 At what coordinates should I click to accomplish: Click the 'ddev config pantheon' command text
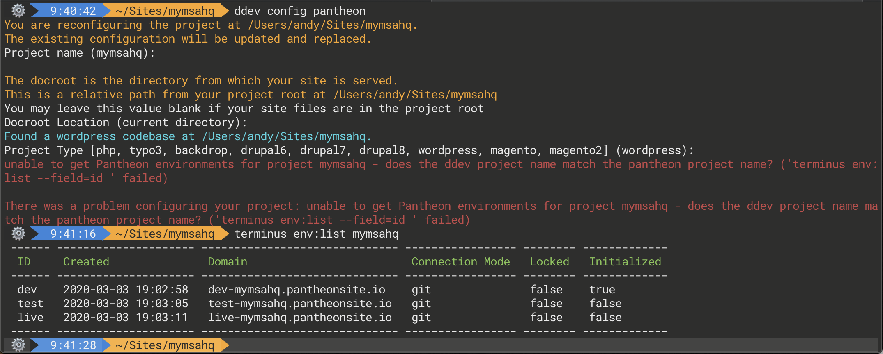click(x=300, y=11)
